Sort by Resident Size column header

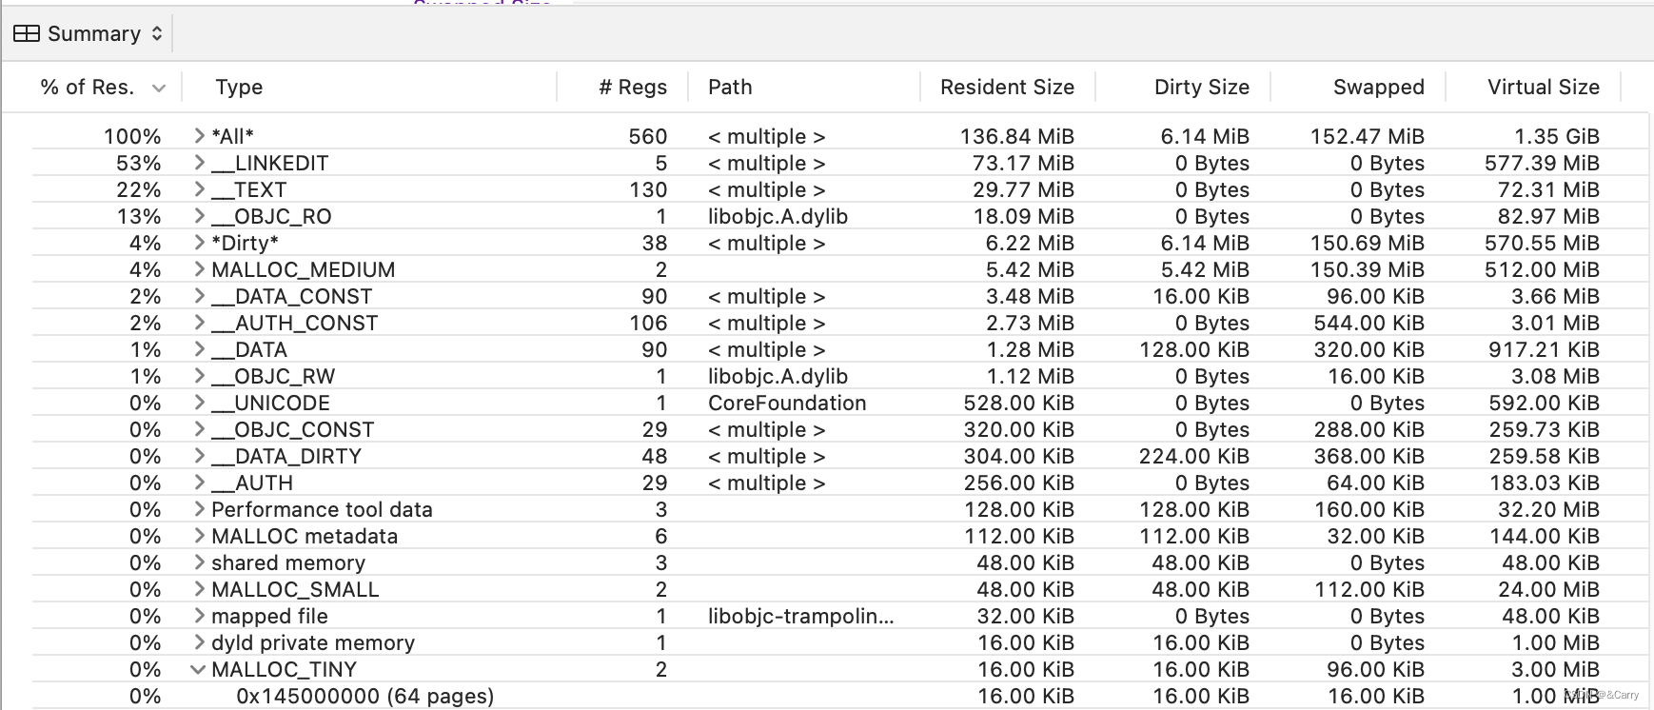(1007, 88)
